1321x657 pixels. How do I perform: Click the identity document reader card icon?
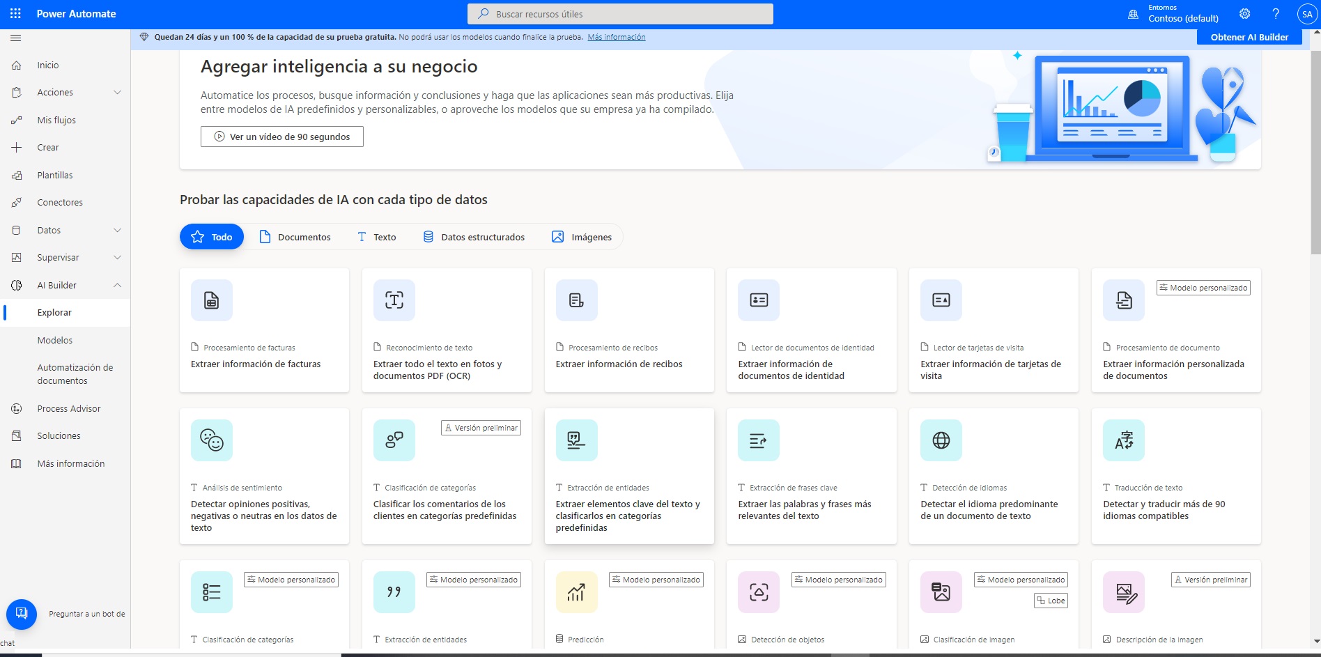759,300
